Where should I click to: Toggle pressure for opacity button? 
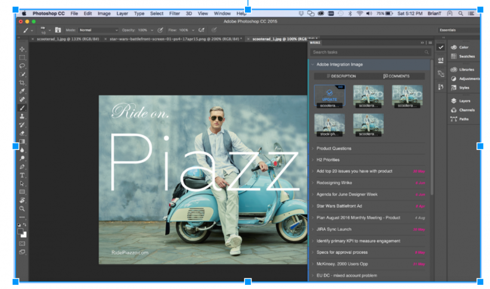(x=160, y=29)
